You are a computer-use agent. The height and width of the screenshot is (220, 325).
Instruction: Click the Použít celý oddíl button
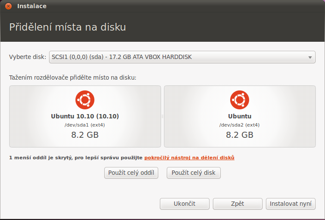[131, 173]
